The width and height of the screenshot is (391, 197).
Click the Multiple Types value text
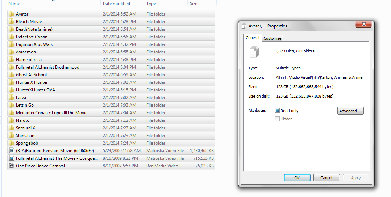288,68
